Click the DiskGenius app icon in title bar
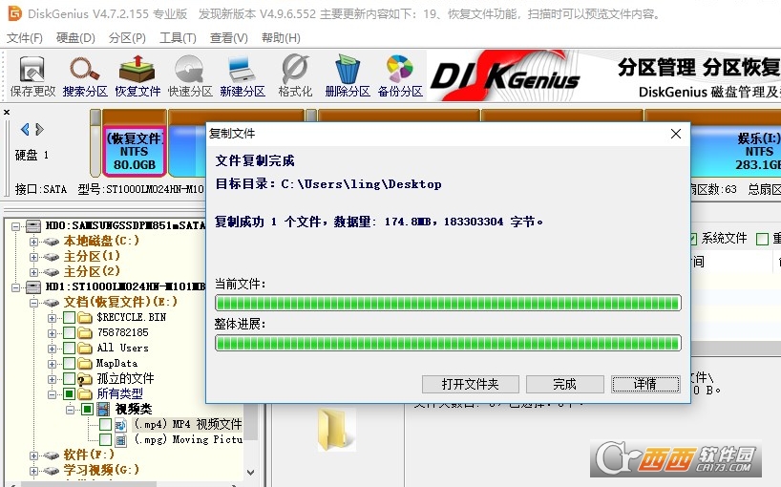The height and width of the screenshot is (487, 781). tap(15, 13)
